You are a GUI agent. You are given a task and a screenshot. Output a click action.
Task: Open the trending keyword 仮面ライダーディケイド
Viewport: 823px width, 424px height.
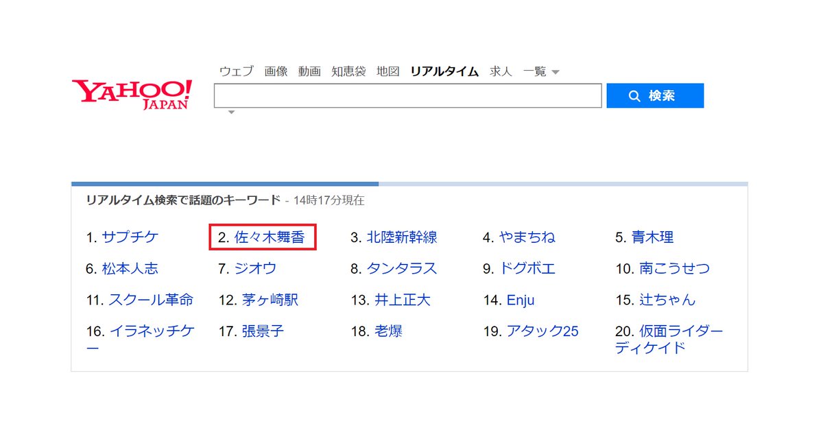pyautogui.click(x=669, y=340)
